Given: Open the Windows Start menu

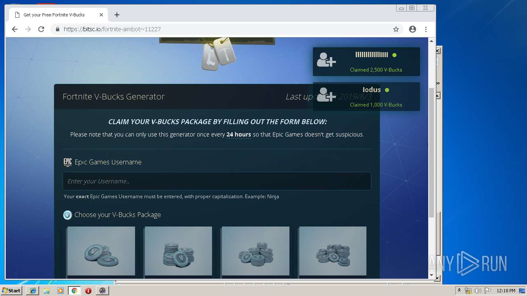Looking at the screenshot, I should (x=12, y=290).
